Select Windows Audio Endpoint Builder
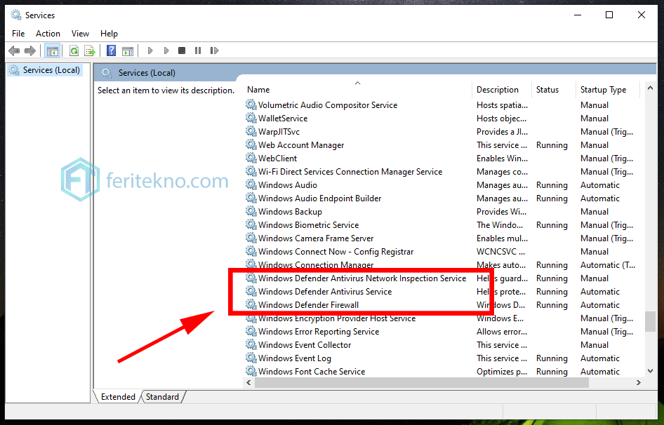The width and height of the screenshot is (664, 425). click(x=320, y=198)
